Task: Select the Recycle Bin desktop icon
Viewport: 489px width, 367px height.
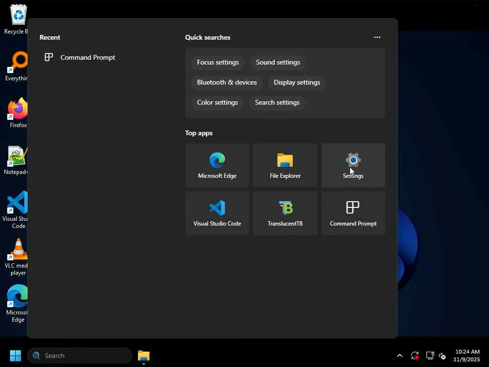Action: (16, 19)
